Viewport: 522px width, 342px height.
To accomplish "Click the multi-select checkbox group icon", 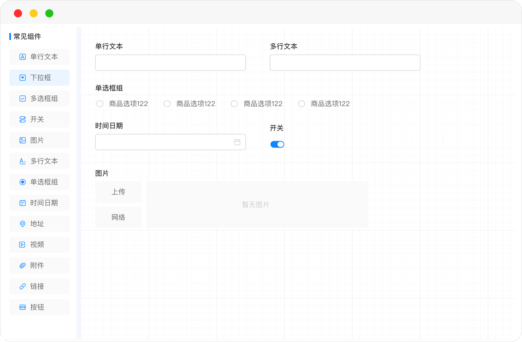I will 23,99.
